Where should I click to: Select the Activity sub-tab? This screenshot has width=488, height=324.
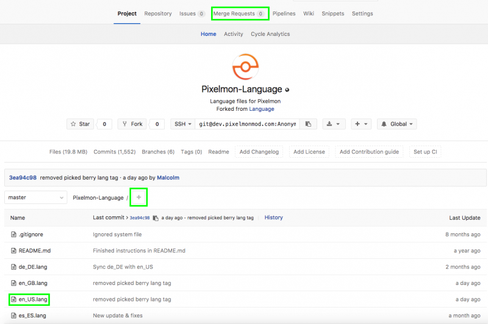coord(234,34)
